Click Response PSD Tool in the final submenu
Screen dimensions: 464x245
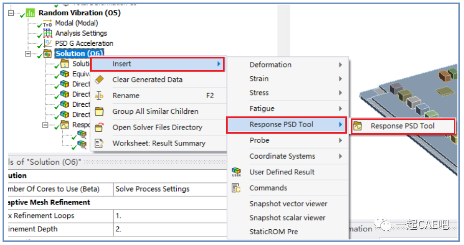point(402,126)
